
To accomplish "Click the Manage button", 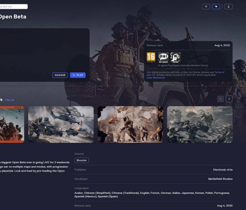I will click(60, 75).
